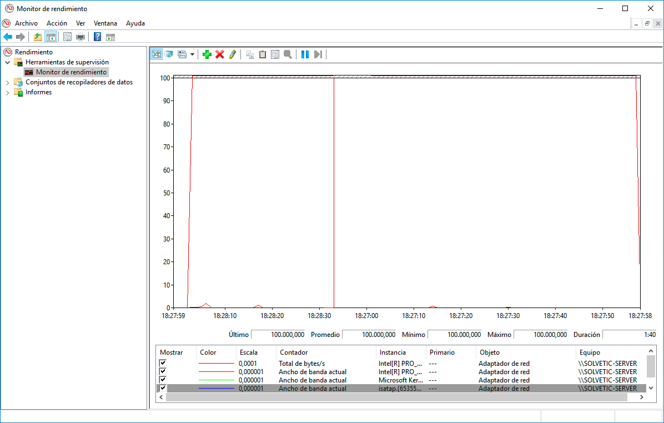This screenshot has height=423, width=664.
Task: Expand the Informes tree node
Action: 8,92
